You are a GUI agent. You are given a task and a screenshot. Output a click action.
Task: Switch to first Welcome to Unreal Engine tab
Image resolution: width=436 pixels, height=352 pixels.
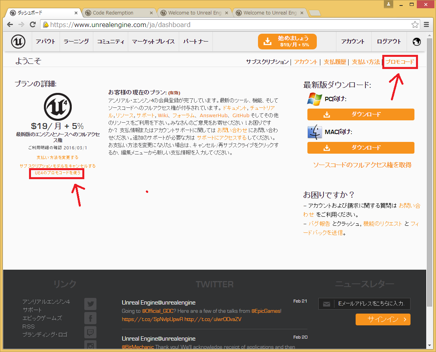click(x=194, y=13)
